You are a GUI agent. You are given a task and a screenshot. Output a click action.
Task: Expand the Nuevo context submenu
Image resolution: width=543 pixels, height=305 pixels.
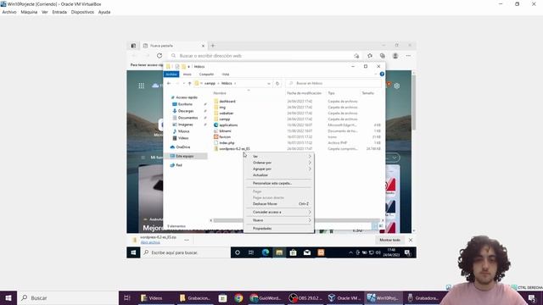279,220
